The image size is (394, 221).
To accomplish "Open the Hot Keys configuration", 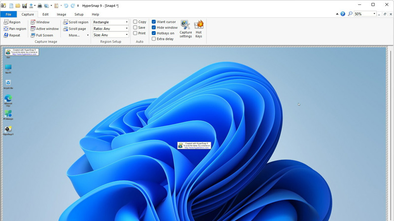I will pyautogui.click(x=198, y=28).
